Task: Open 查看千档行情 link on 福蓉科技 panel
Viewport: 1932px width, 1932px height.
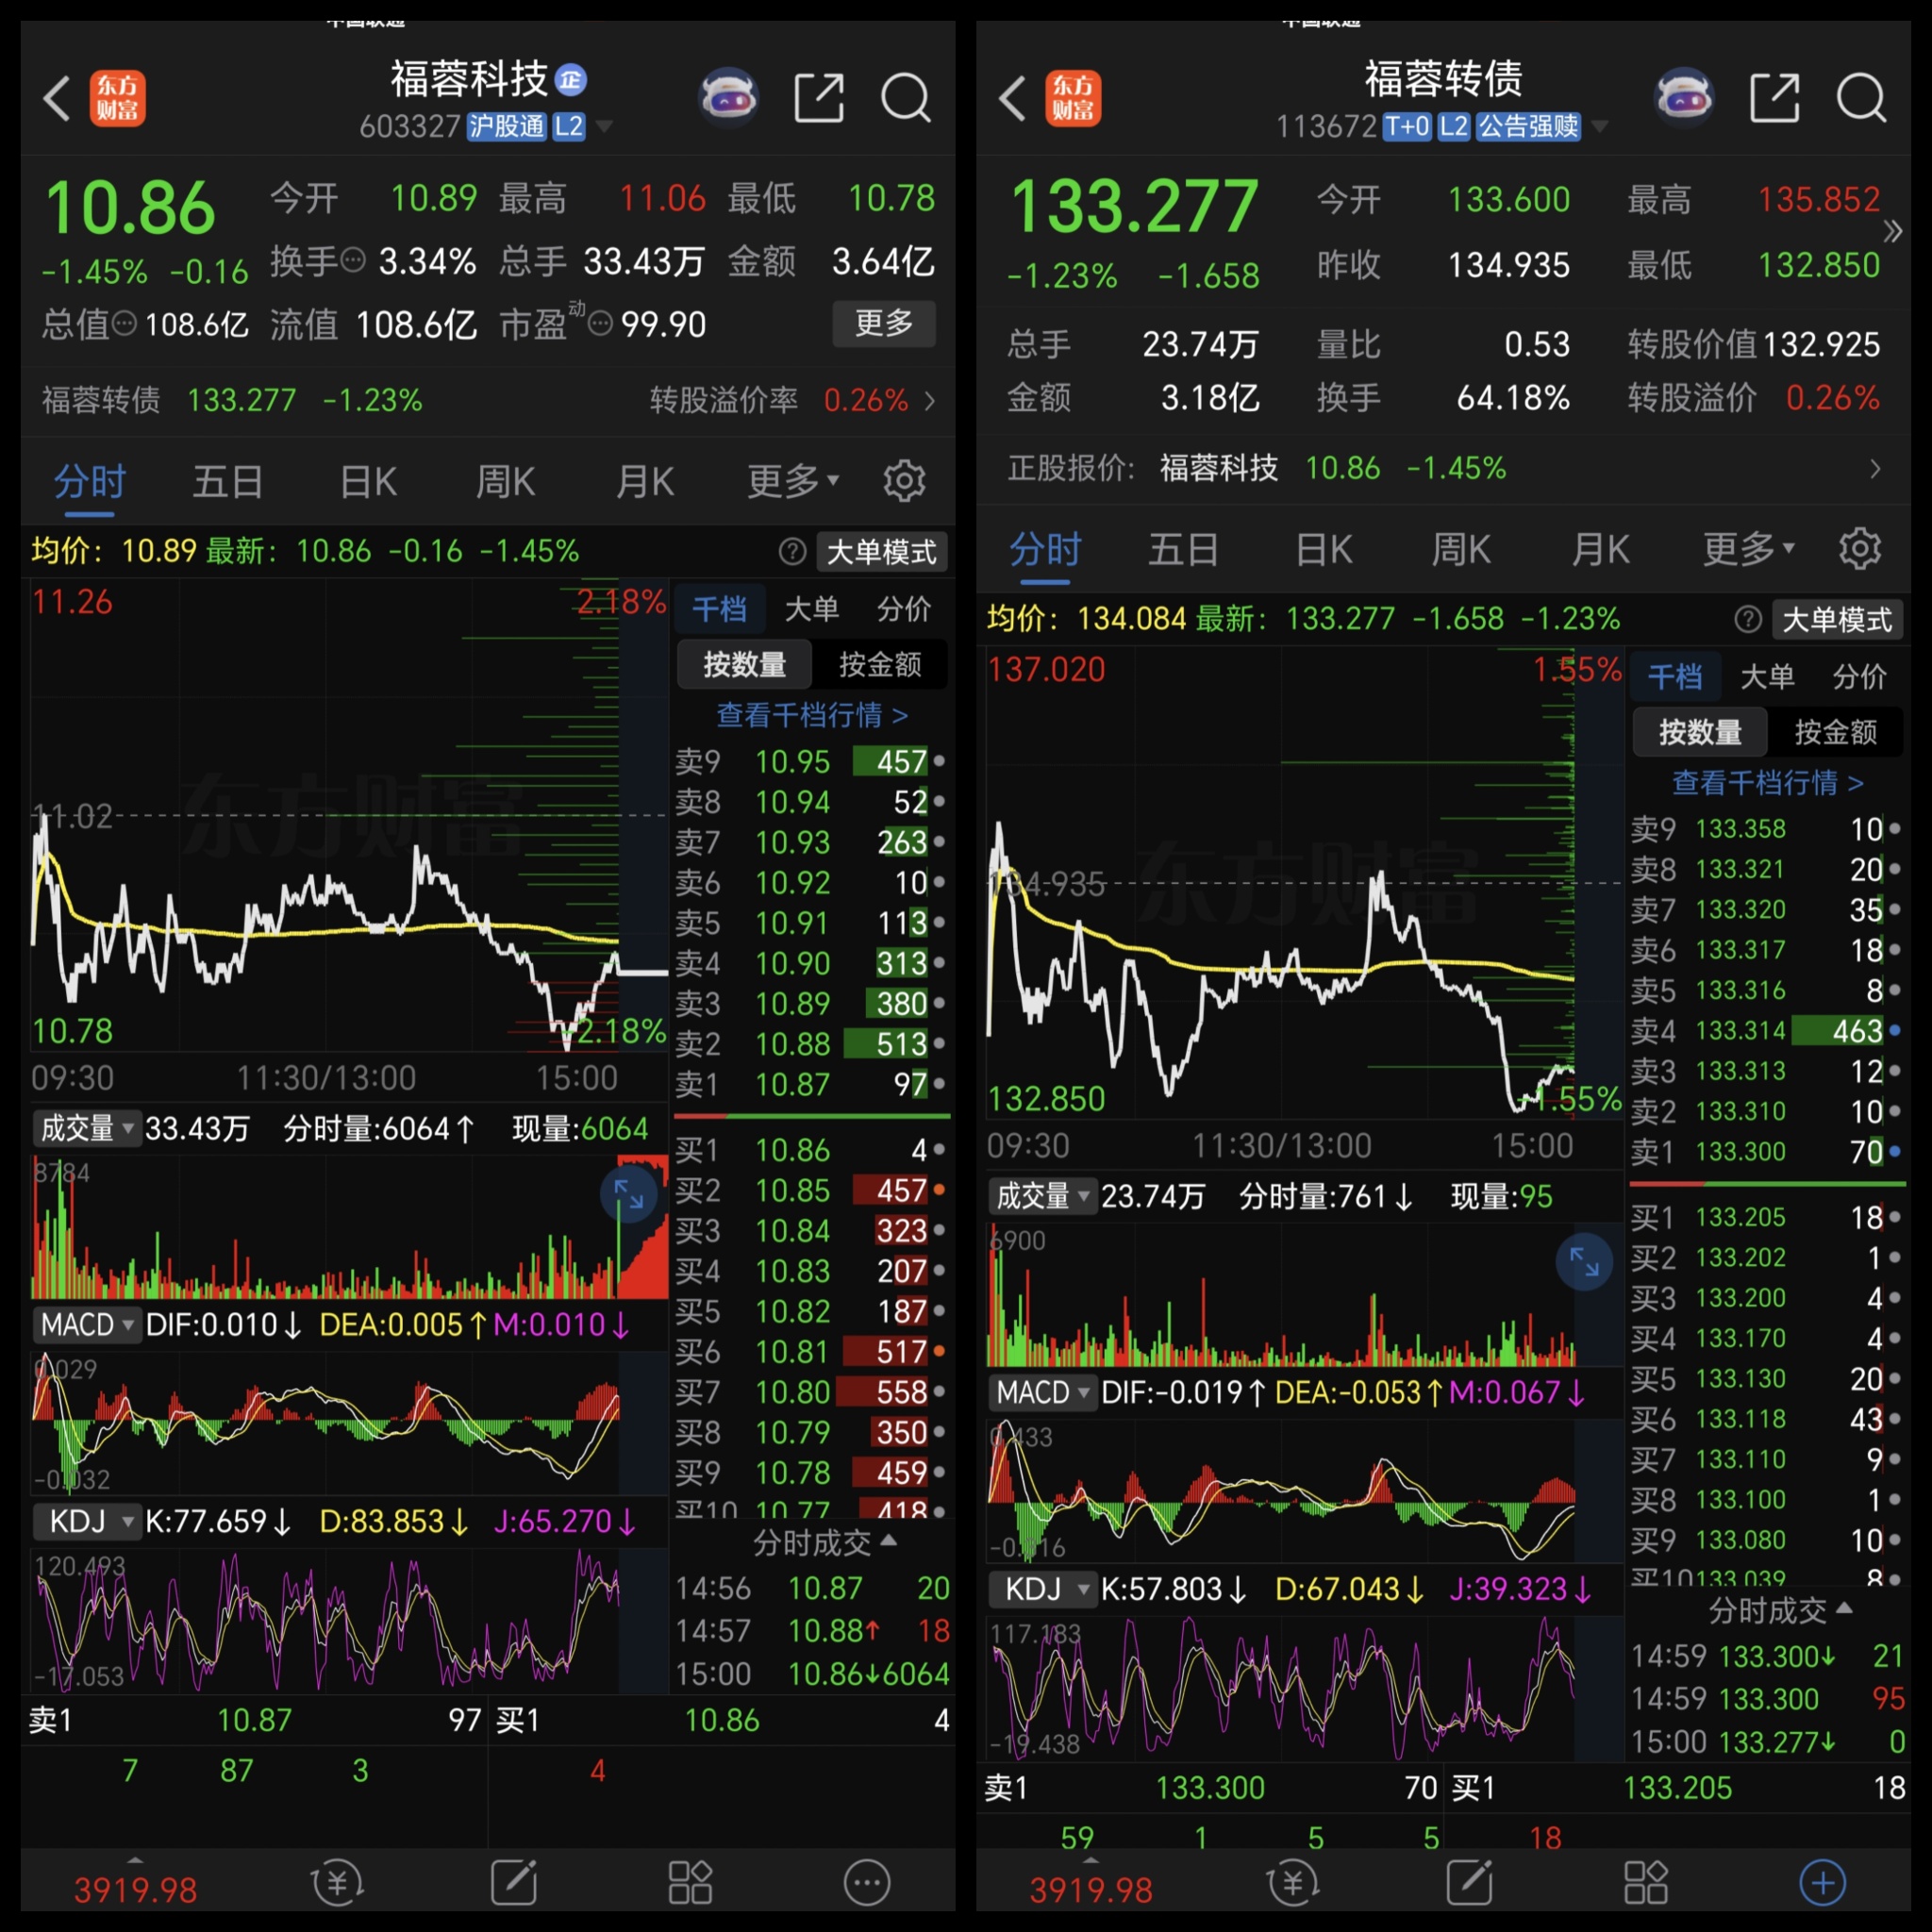Action: pyautogui.click(x=811, y=715)
